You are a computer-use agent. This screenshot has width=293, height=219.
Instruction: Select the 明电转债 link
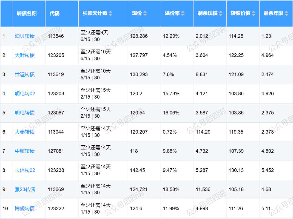click(x=25, y=113)
